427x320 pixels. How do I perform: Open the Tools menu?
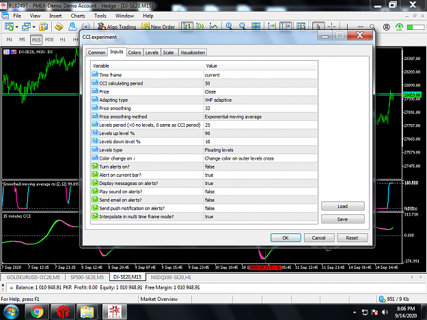point(100,16)
